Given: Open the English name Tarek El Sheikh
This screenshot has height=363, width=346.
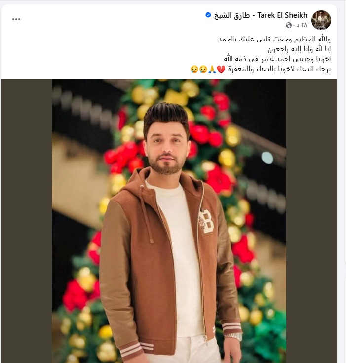Looking at the screenshot, I should click(282, 15).
